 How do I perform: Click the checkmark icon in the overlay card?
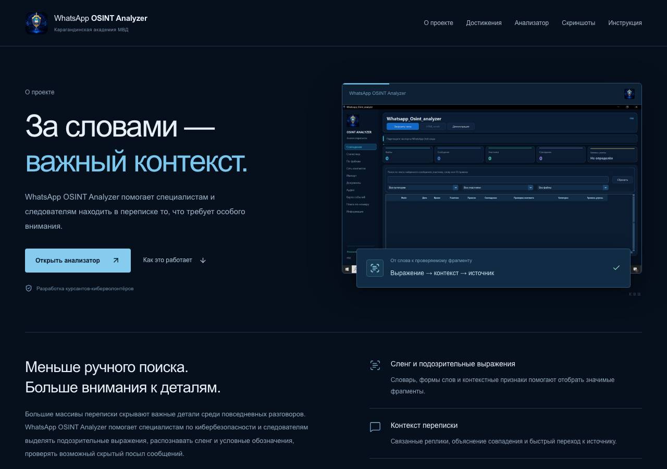[616, 268]
